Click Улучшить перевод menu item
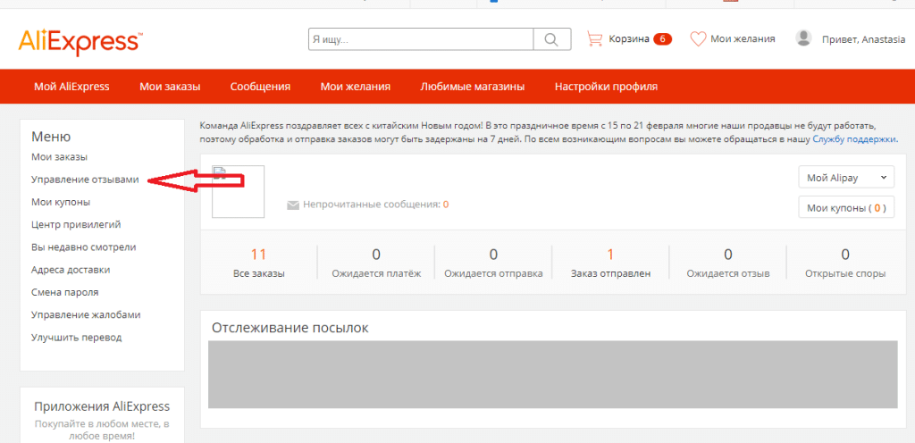 click(x=77, y=338)
